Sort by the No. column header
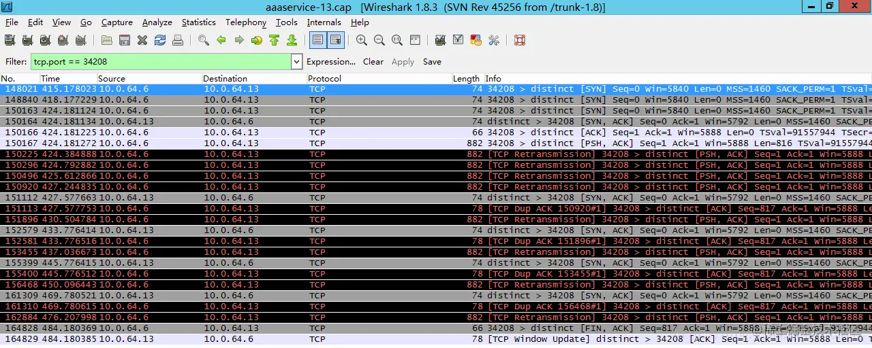Image resolution: width=872 pixels, height=348 pixels. pos(19,79)
